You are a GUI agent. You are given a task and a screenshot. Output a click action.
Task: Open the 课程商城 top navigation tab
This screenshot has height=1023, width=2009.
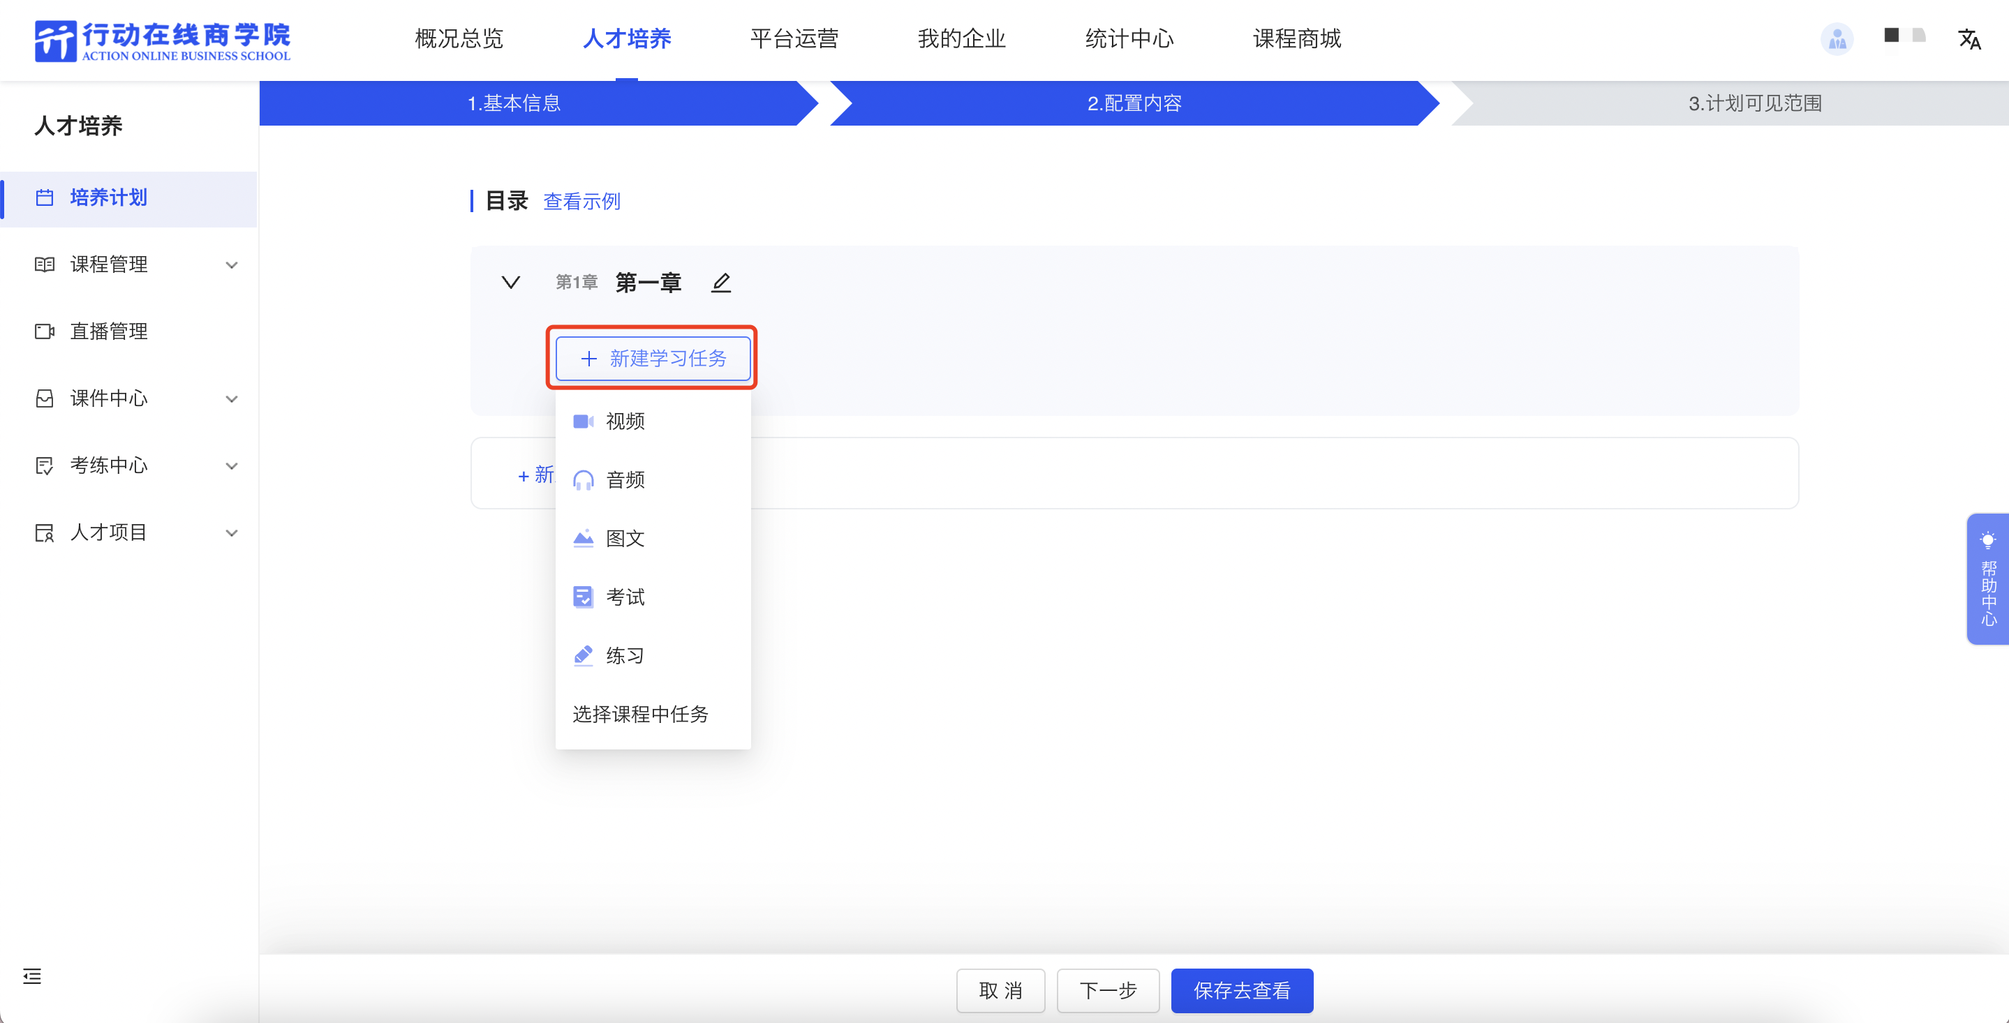[1297, 39]
